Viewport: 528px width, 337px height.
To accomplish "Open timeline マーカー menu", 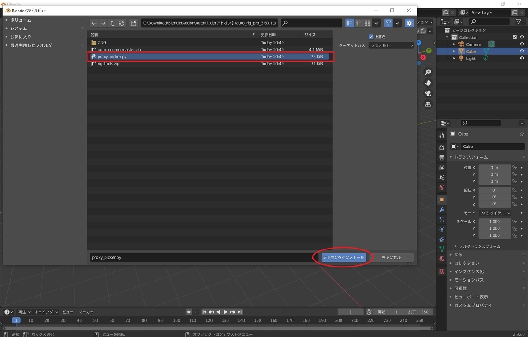I will (x=86, y=312).
